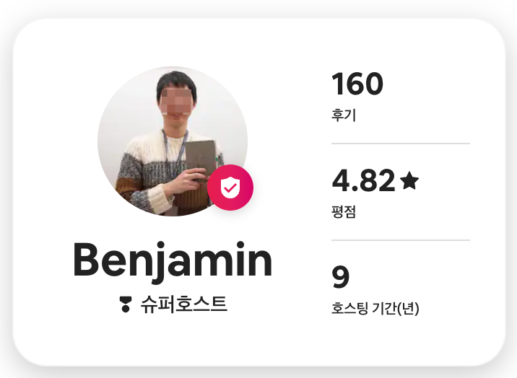
Task: Click the verified shield badge icon
Action: pos(230,188)
